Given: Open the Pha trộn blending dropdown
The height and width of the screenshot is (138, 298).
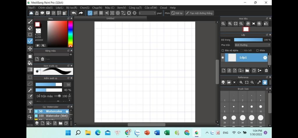Looking at the screenshot, I should click(252, 45).
